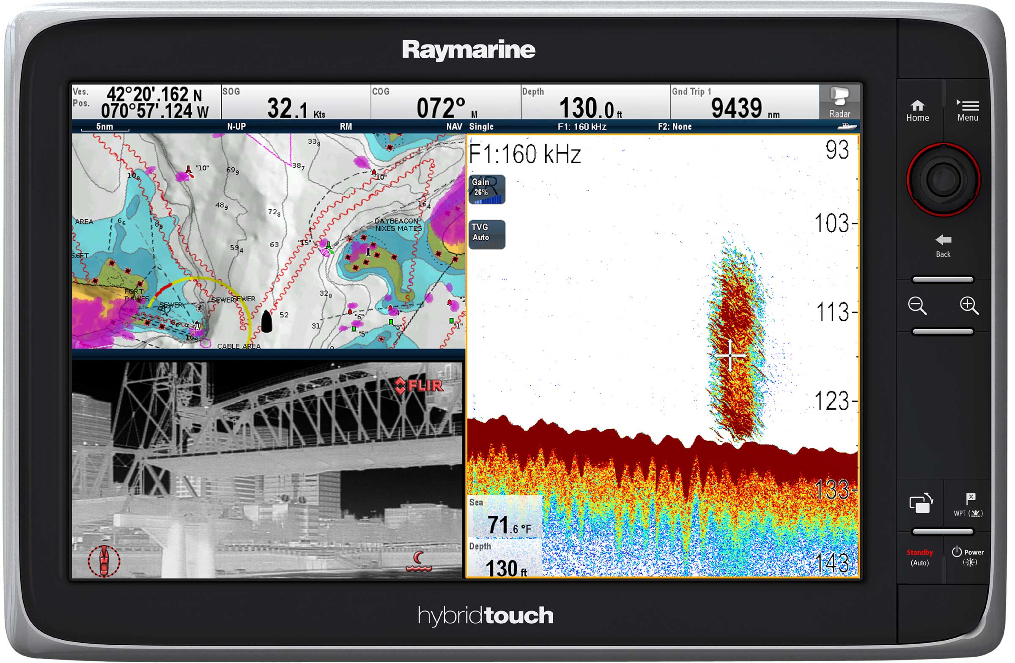Engage the Standby (Auto) pilot button
This screenshot has width=1015, height=663.
click(x=919, y=557)
